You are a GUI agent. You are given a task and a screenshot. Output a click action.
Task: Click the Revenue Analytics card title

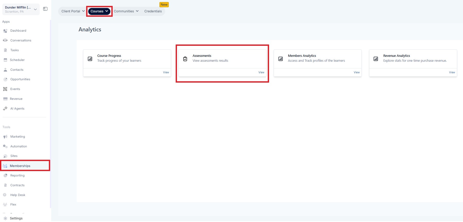397,56
